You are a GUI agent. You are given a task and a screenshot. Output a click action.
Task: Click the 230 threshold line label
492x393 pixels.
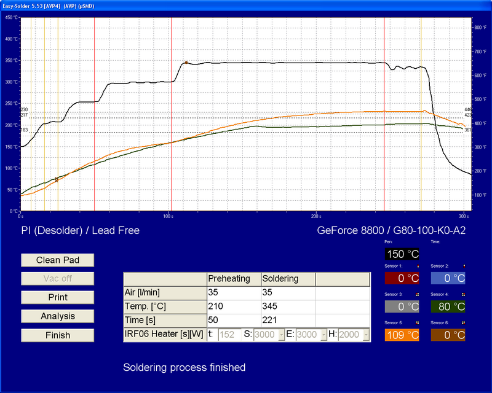(24, 109)
